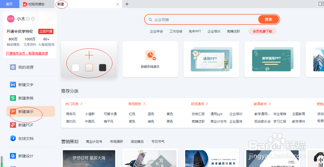Viewport: 324px width, 167px height.
Task: Close the 新建 tab
Action: pyautogui.click(x=118, y=4)
